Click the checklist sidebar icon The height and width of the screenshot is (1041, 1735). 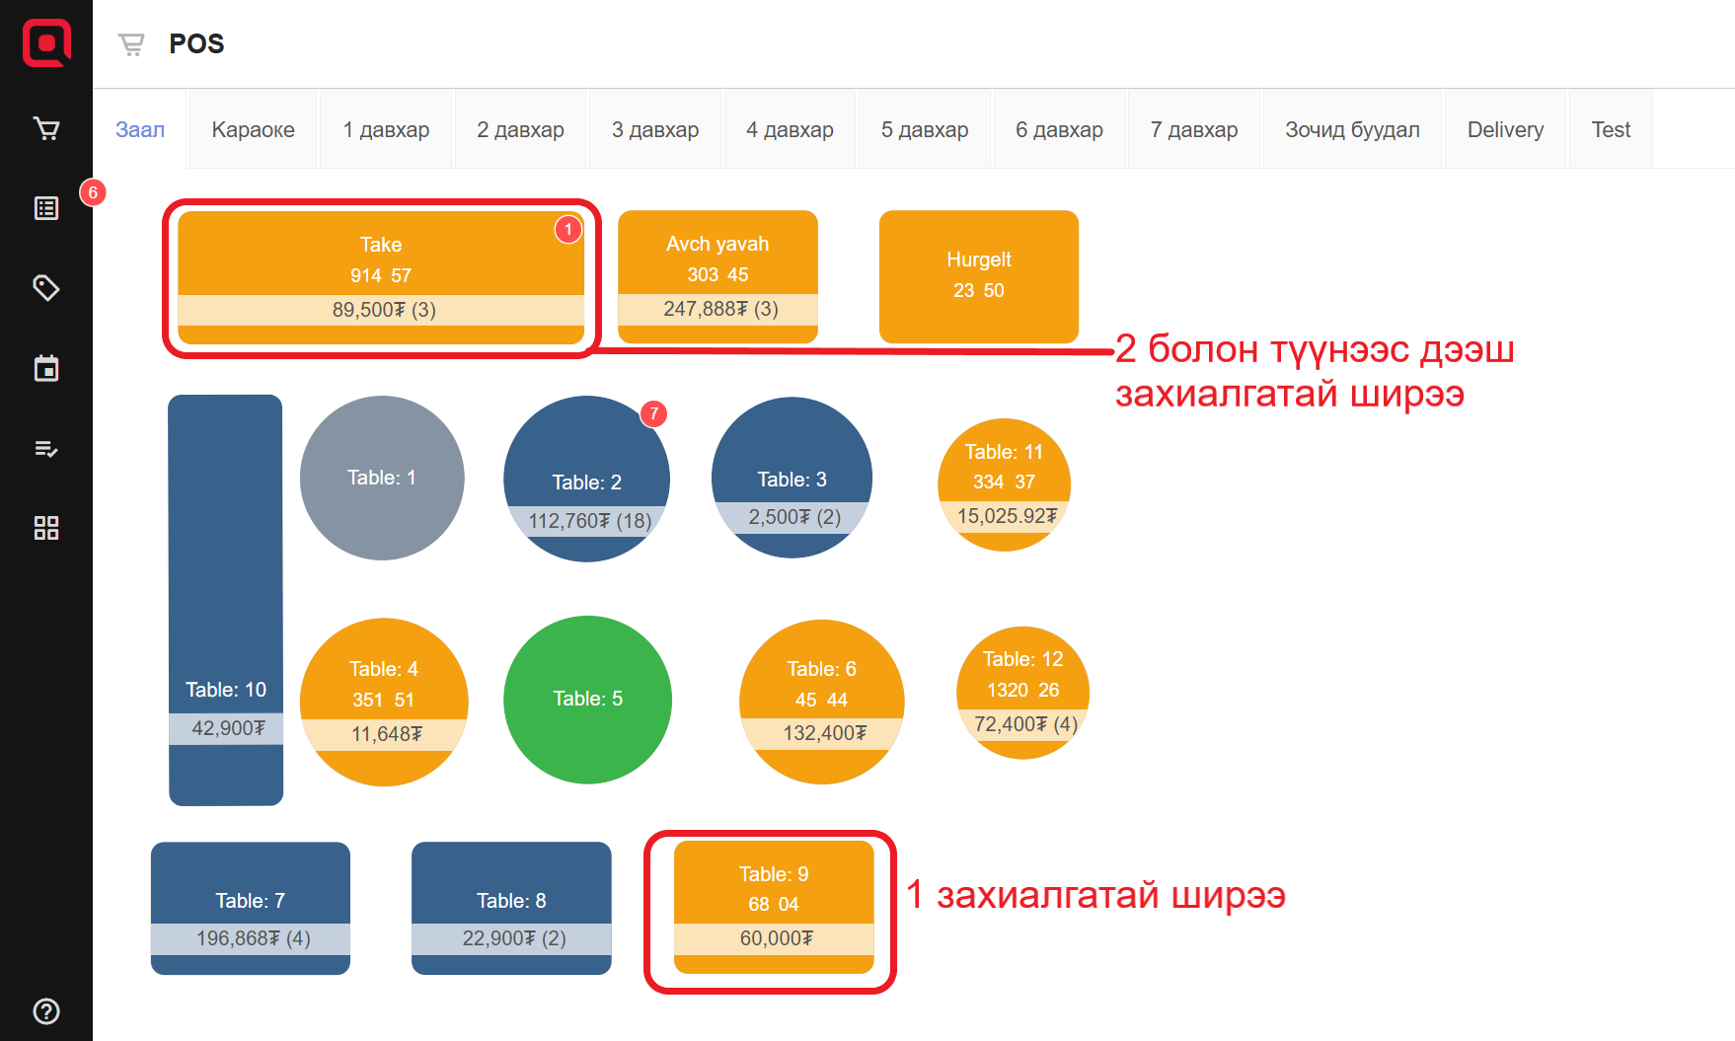click(x=46, y=449)
